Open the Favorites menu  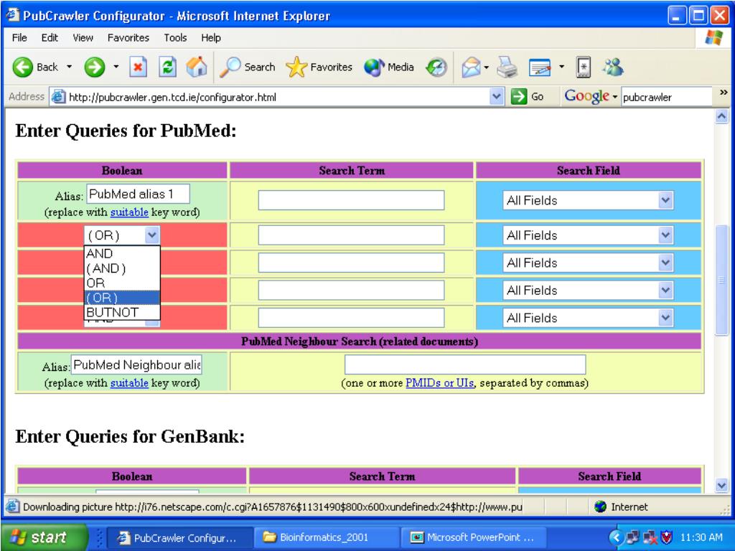[x=128, y=38]
